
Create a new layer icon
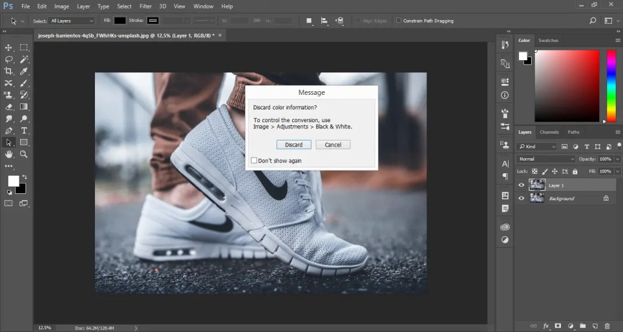tap(596, 325)
